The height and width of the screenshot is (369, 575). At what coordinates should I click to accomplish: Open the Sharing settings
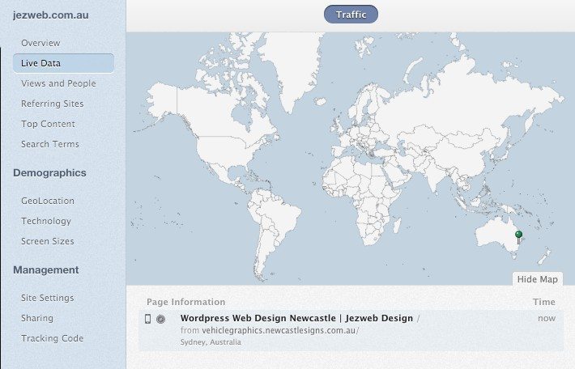[x=37, y=318]
